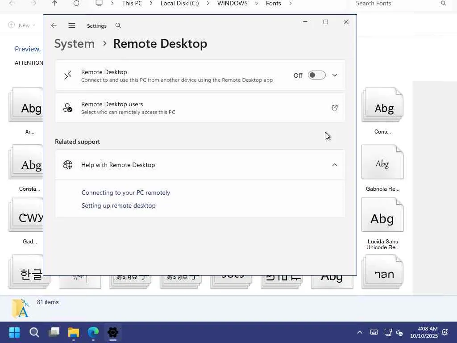Open the network tray icon
Viewport: 457px width, 343px height.
pos(388,332)
